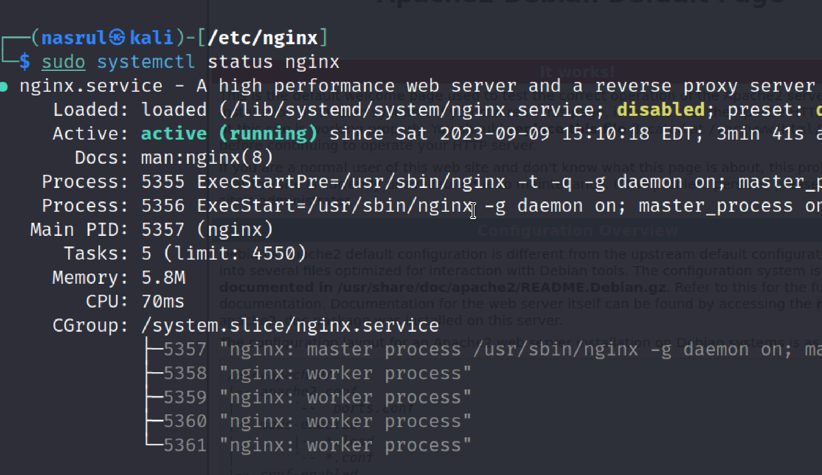Click the task limit value '4550'
Screen dimensions: 822x475
(273, 253)
